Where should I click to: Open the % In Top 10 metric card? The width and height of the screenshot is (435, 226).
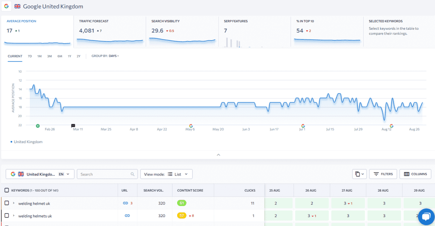327,31
